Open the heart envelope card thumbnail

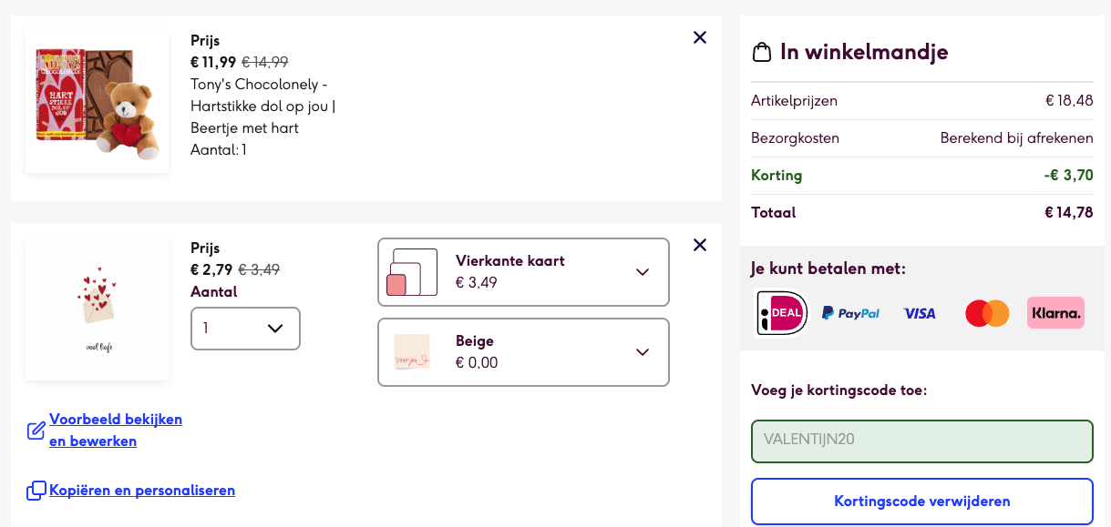98,309
